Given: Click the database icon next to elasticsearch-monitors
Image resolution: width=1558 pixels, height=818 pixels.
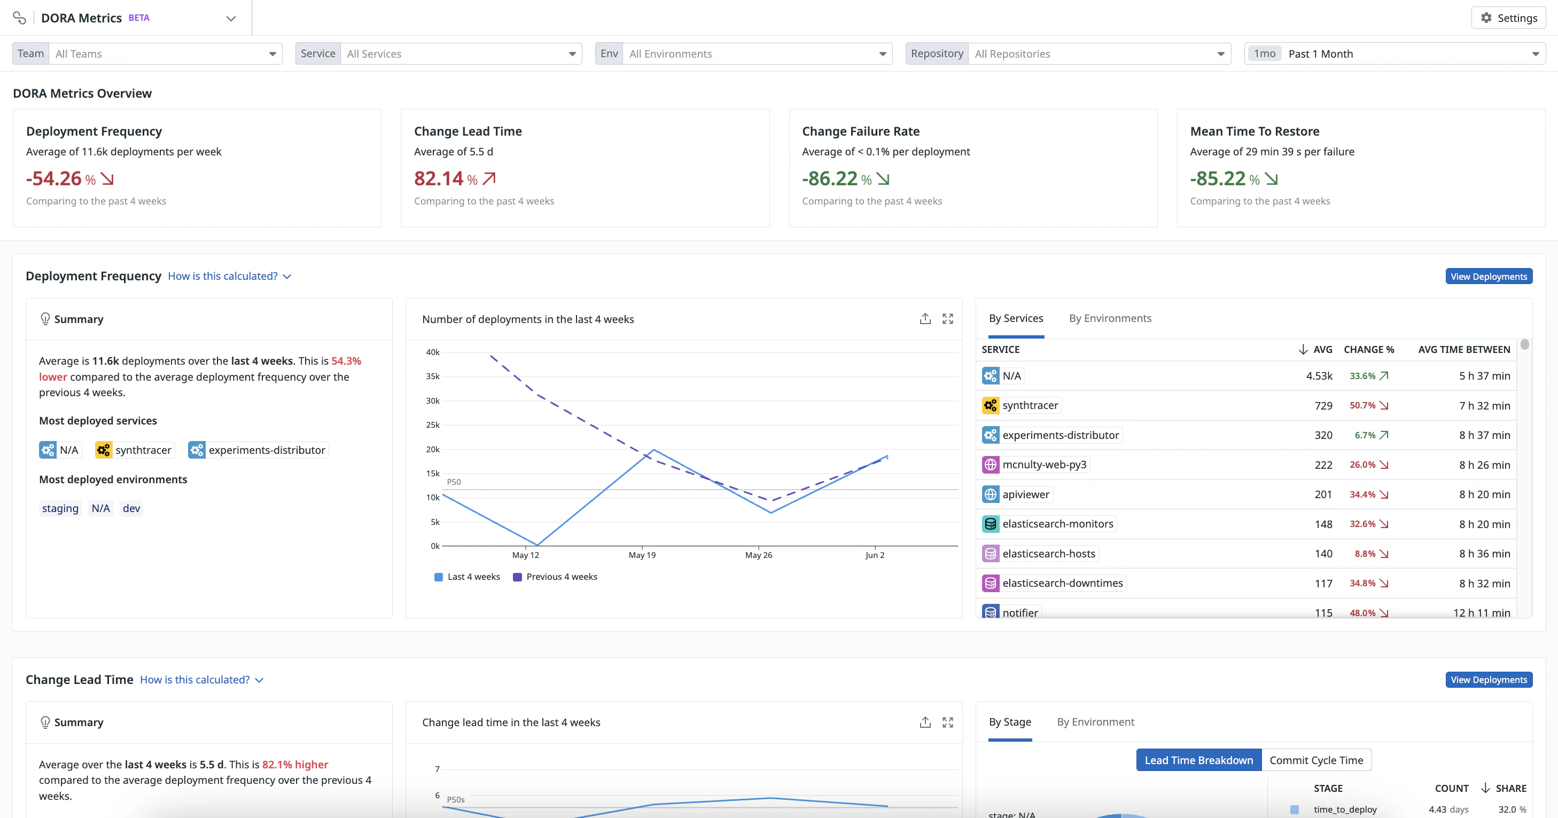Looking at the screenshot, I should (x=990, y=524).
